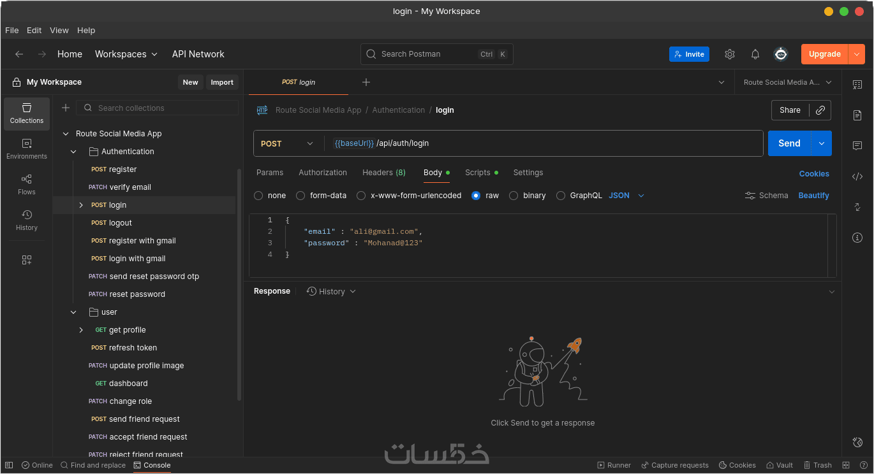The width and height of the screenshot is (874, 474).
Task: Click the plus icon to create a collection
Action: tap(65, 108)
